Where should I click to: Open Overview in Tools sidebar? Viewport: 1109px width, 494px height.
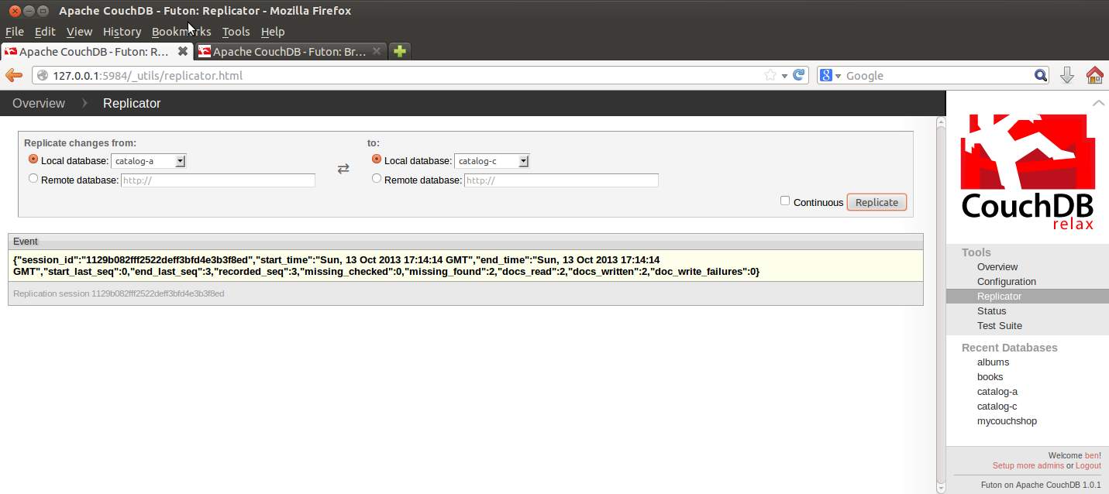[x=997, y=267]
